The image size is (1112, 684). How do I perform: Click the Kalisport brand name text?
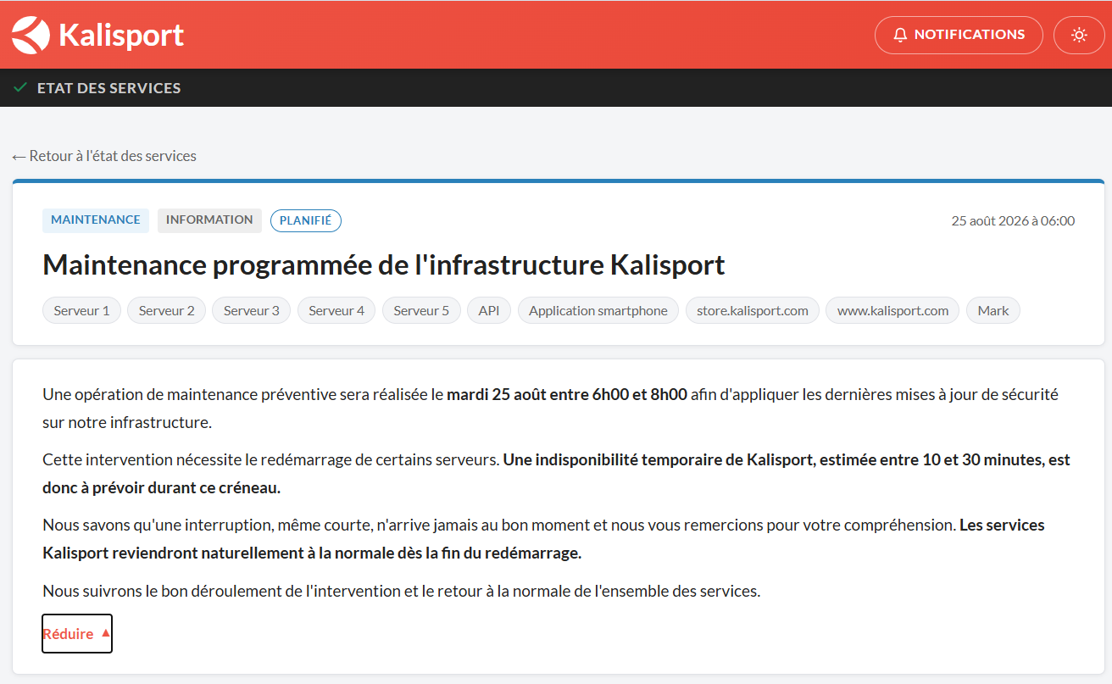(121, 36)
